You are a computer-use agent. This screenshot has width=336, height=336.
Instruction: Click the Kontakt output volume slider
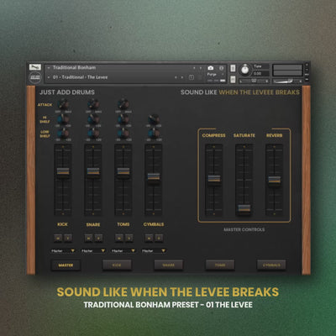pyautogui.click(x=287, y=81)
